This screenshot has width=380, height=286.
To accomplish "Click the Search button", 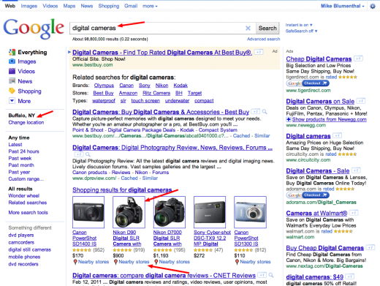I will coord(267,29).
